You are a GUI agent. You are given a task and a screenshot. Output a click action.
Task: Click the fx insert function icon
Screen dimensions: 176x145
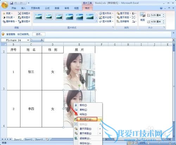click(42, 40)
